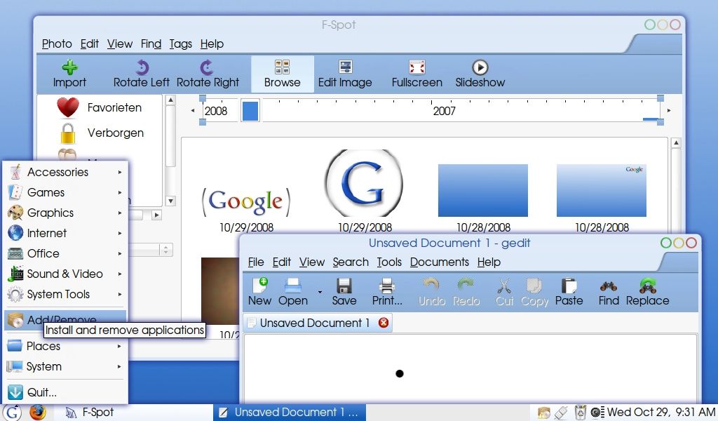718x421 pixels.
Task: Expand the Office submenu
Action: pos(65,253)
